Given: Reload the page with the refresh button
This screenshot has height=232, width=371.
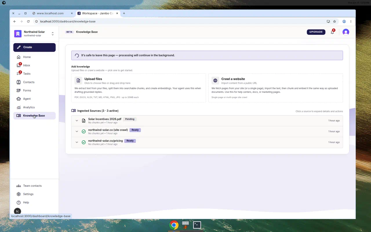Looking at the screenshot, I should (28, 21).
